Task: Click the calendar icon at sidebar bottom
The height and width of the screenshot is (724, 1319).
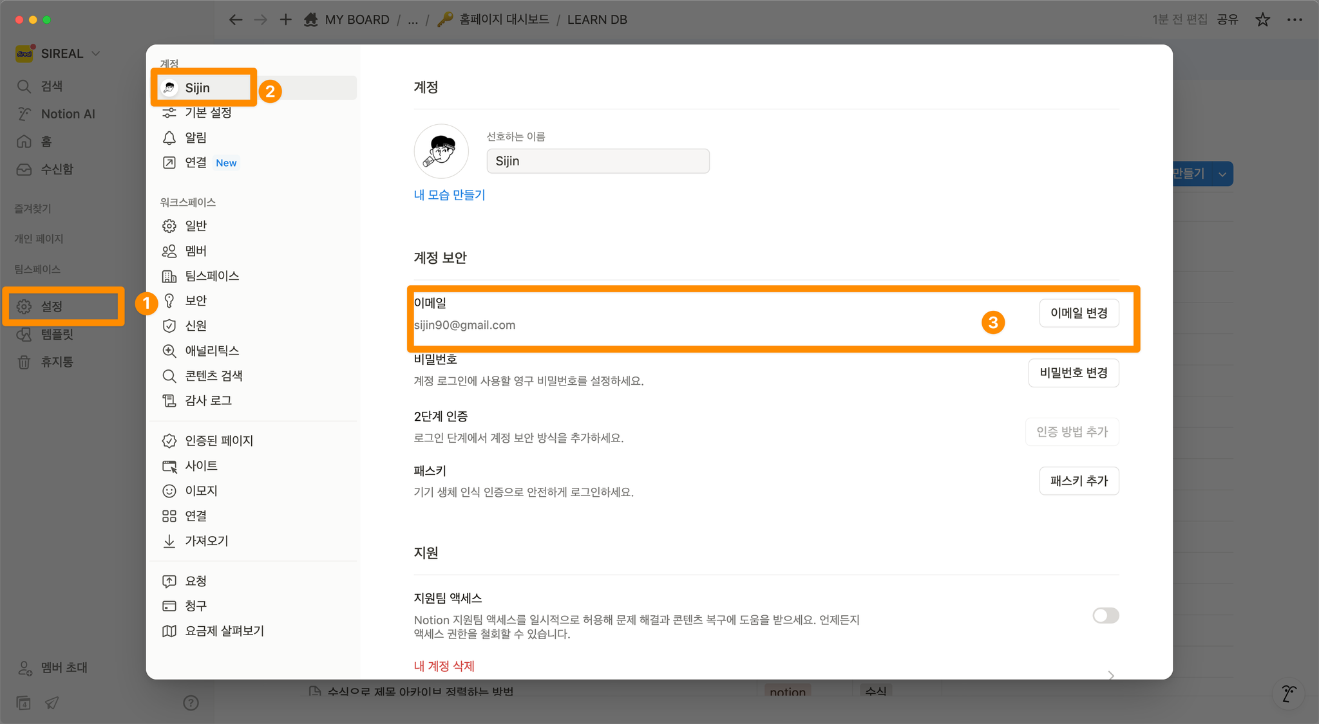Action: click(x=24, y=703)
